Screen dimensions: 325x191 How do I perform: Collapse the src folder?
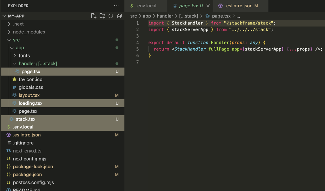(16, 40)
